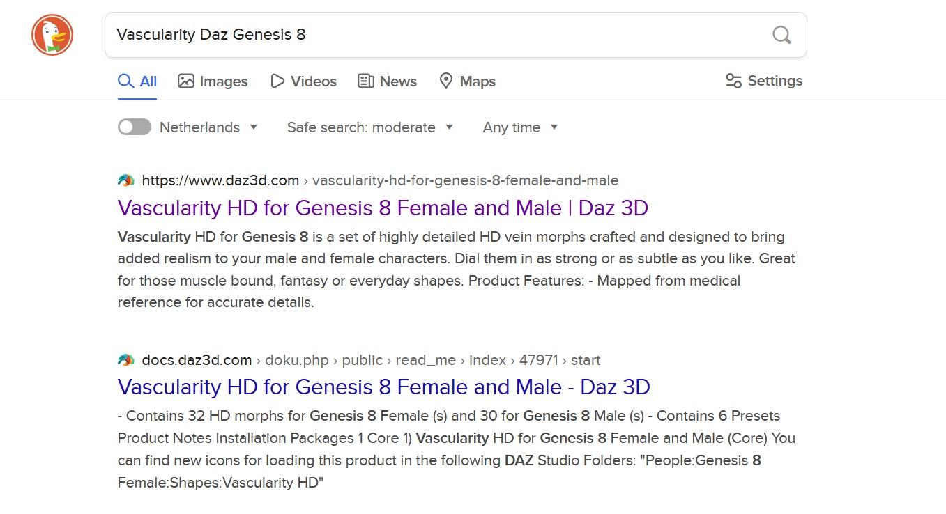Open the Vascularity HD result ending in "| Daz 3D"

383,208
